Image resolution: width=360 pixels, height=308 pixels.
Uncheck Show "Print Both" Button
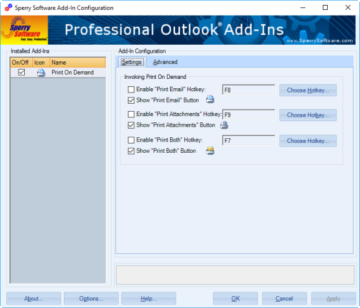tap(131, 151)
